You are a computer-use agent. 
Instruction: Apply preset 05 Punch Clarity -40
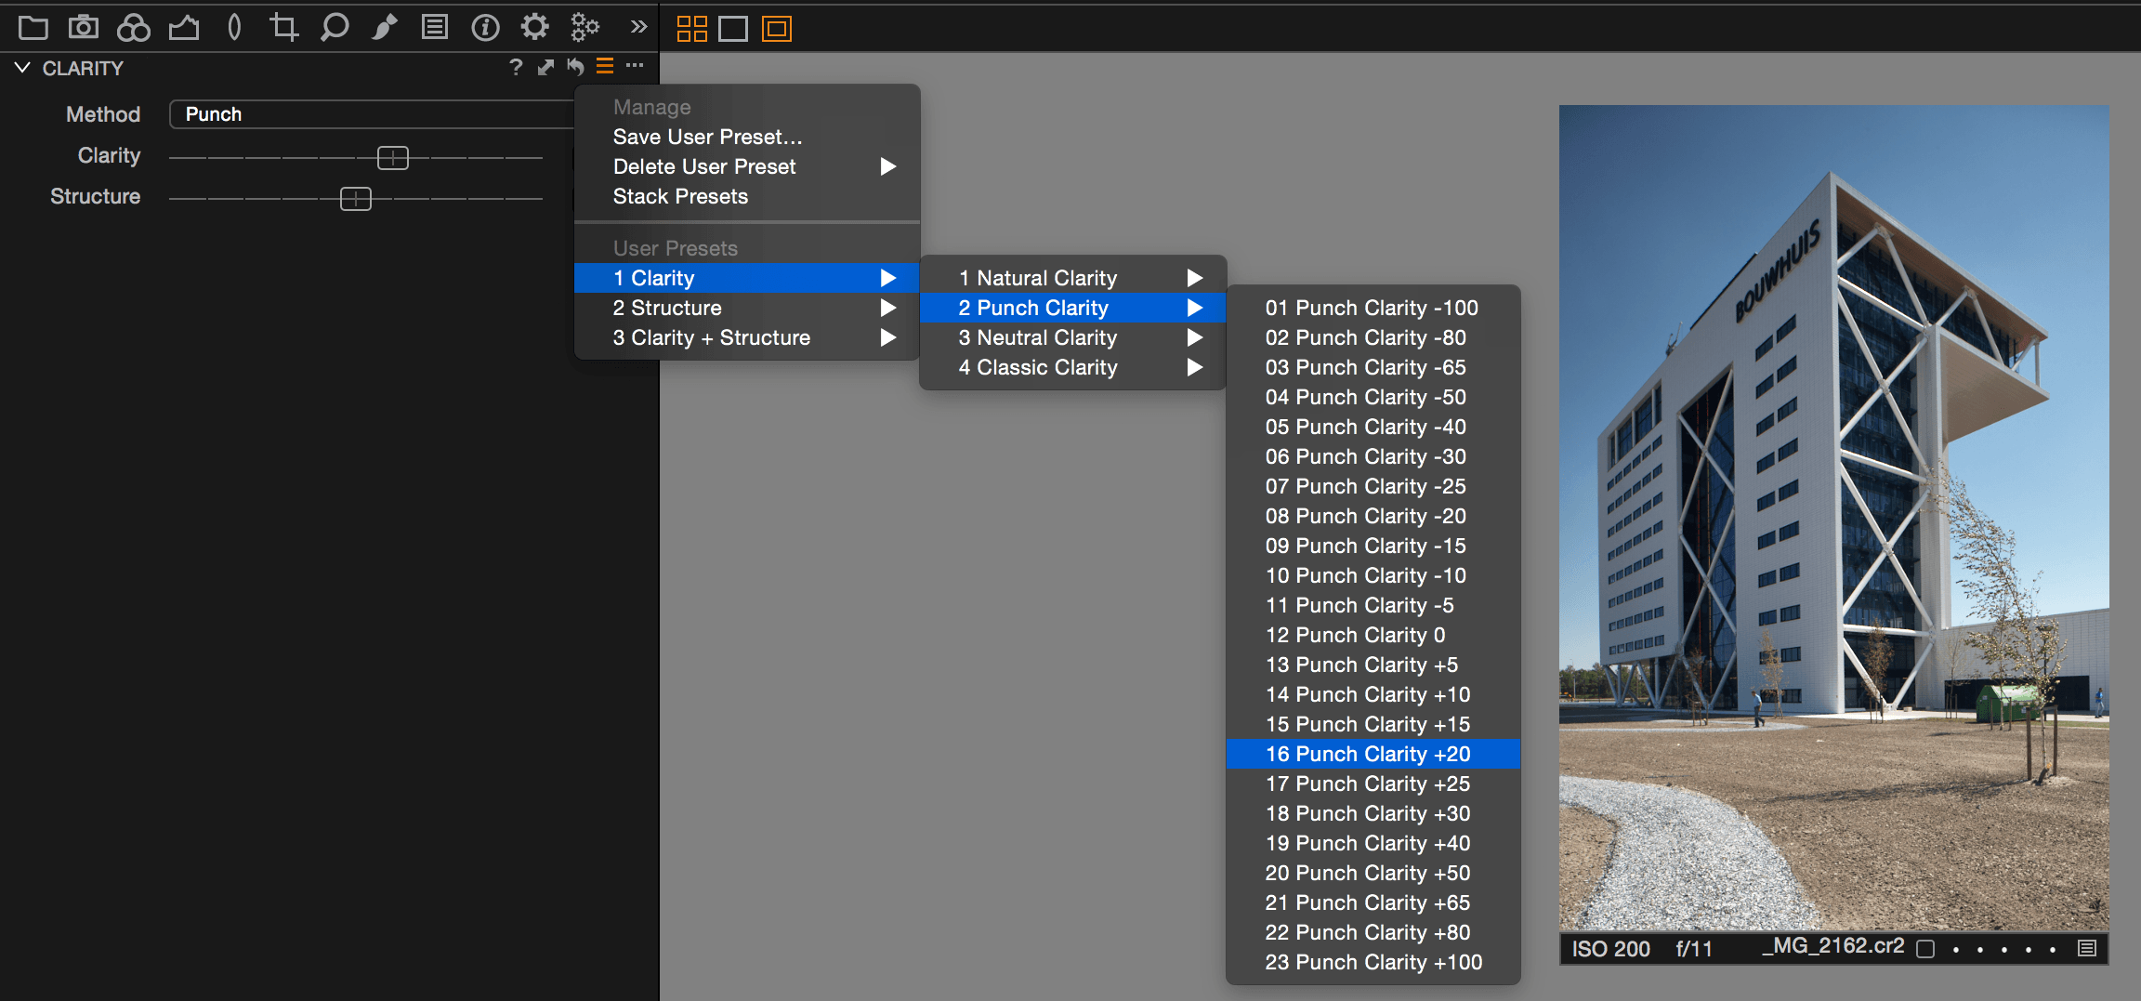(1373, 427)
